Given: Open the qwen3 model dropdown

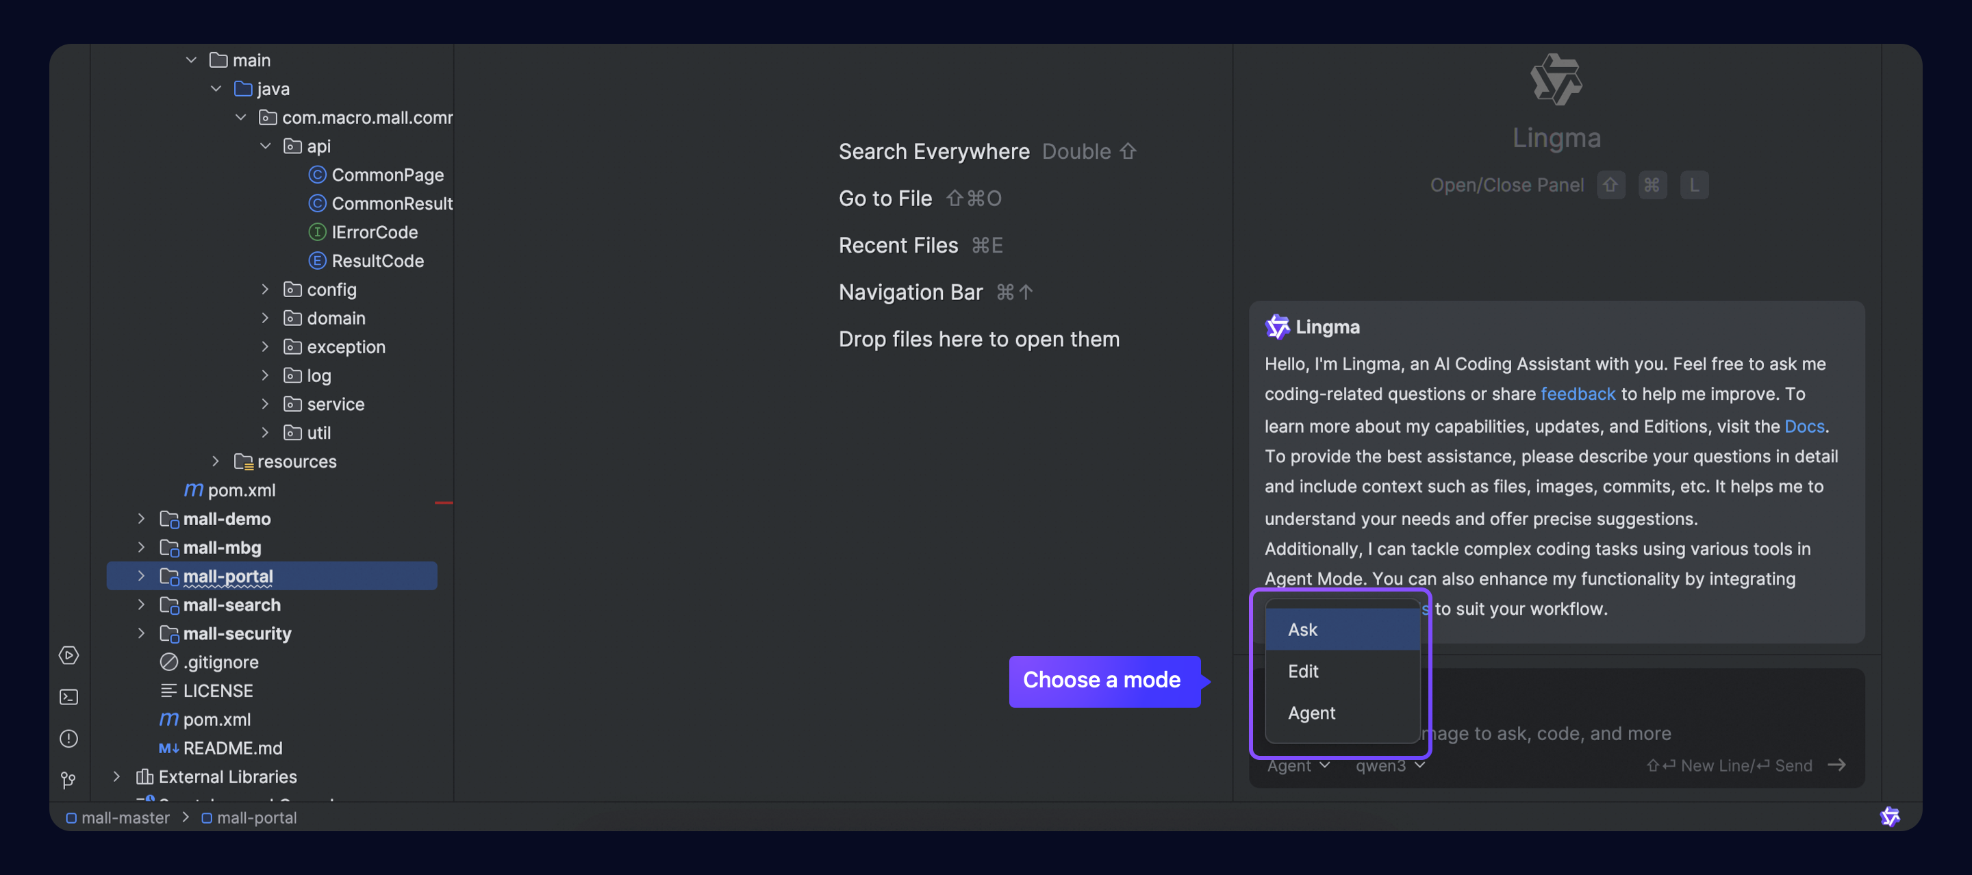Looking at the screenshot, I should click(1389, 765).
